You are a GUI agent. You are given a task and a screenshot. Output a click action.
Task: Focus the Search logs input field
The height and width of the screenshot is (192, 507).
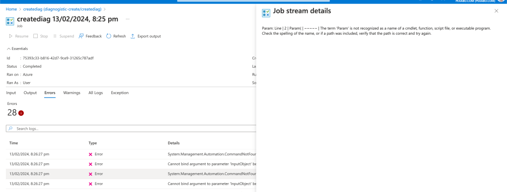click(x=131, y=129)
